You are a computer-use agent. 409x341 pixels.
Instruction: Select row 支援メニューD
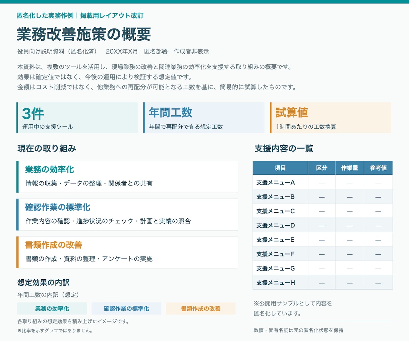point(323,225)
